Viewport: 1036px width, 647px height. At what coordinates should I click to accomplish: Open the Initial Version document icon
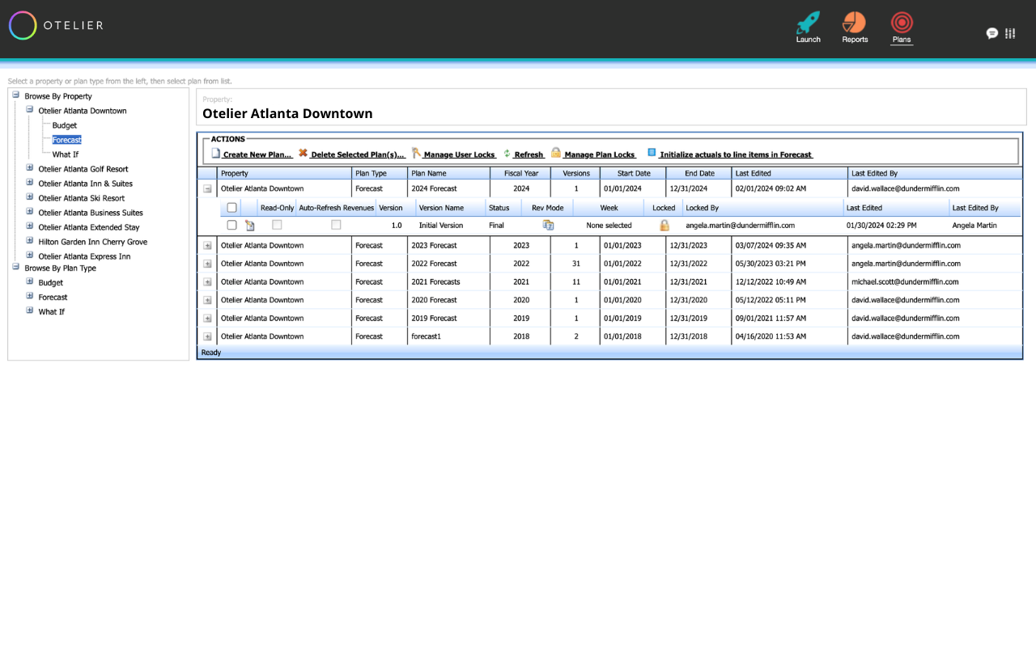(x=250, y=226)
